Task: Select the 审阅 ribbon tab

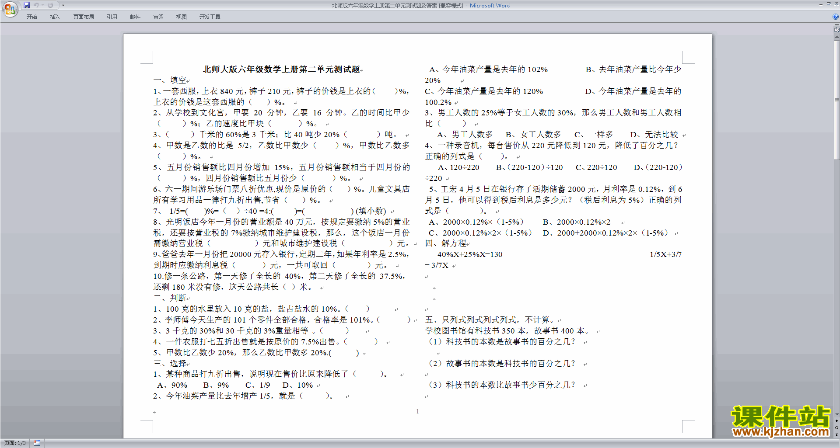Action: [x=158, y=17]
